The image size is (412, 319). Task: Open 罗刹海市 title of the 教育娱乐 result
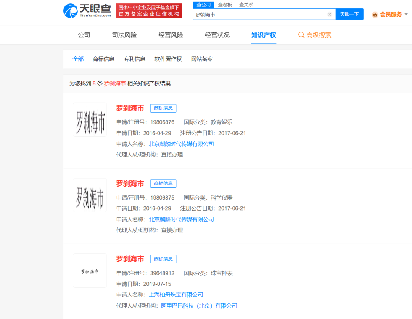pos(130,108)
